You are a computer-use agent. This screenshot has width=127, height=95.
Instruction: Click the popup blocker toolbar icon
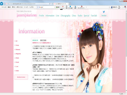pos(82,6)
